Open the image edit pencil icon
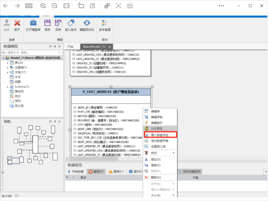268x201 pixels. (x=93, y=6)
